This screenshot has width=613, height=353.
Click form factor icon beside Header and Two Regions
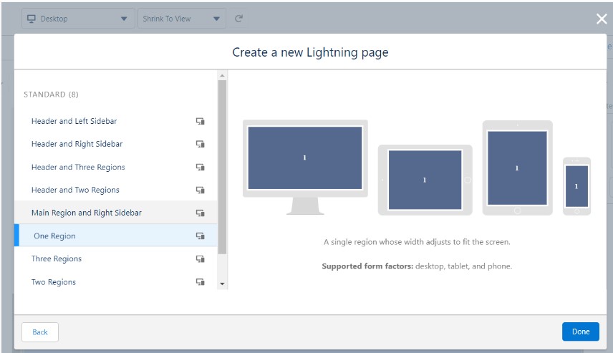coord(201,190)
